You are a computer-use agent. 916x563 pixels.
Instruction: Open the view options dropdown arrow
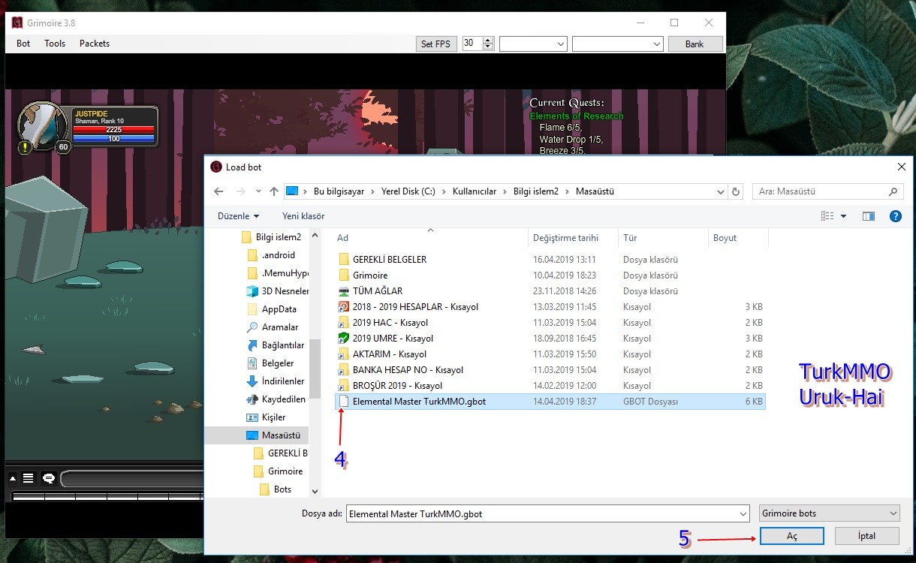pyautogui.click(x=843, y=216)
